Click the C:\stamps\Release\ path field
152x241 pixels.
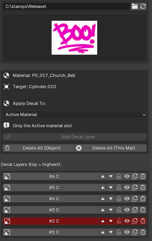pos(66,6)
